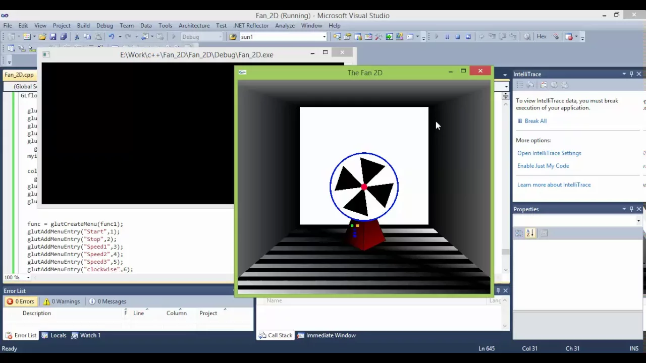Image resolution: width=646 pixels, height=363 pixels.
Task: Pin the Properties panel
Action: pyautogui.click(x=631, y=209)
